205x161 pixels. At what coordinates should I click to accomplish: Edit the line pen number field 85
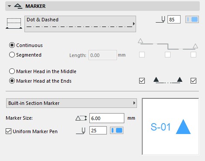(x=174, y=20)
